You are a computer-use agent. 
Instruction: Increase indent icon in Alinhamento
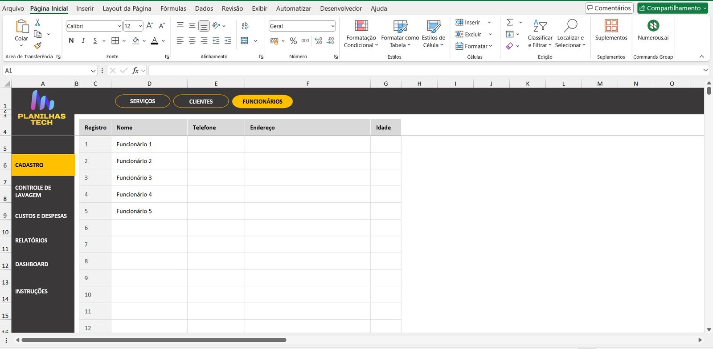tap(228, 40)
